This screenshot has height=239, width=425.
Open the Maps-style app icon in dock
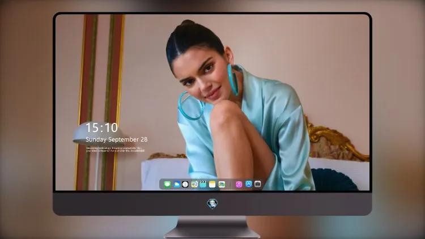194,184
